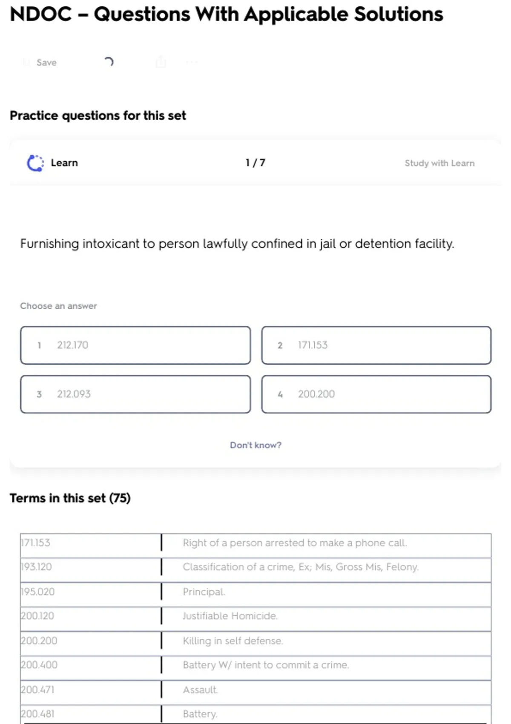Click the 200.471 Assault term row
Image resolution: width=511 pixels, height=724 pixels.
pyautogui.click(x=38, y=690)
